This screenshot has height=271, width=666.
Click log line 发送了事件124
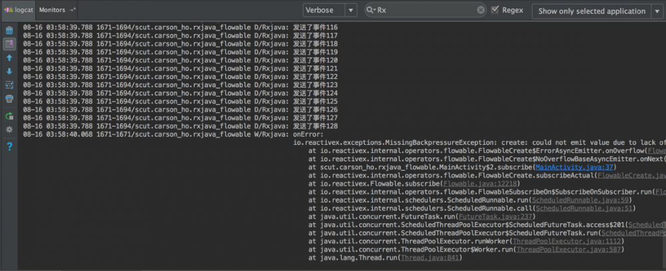point(180,93)
